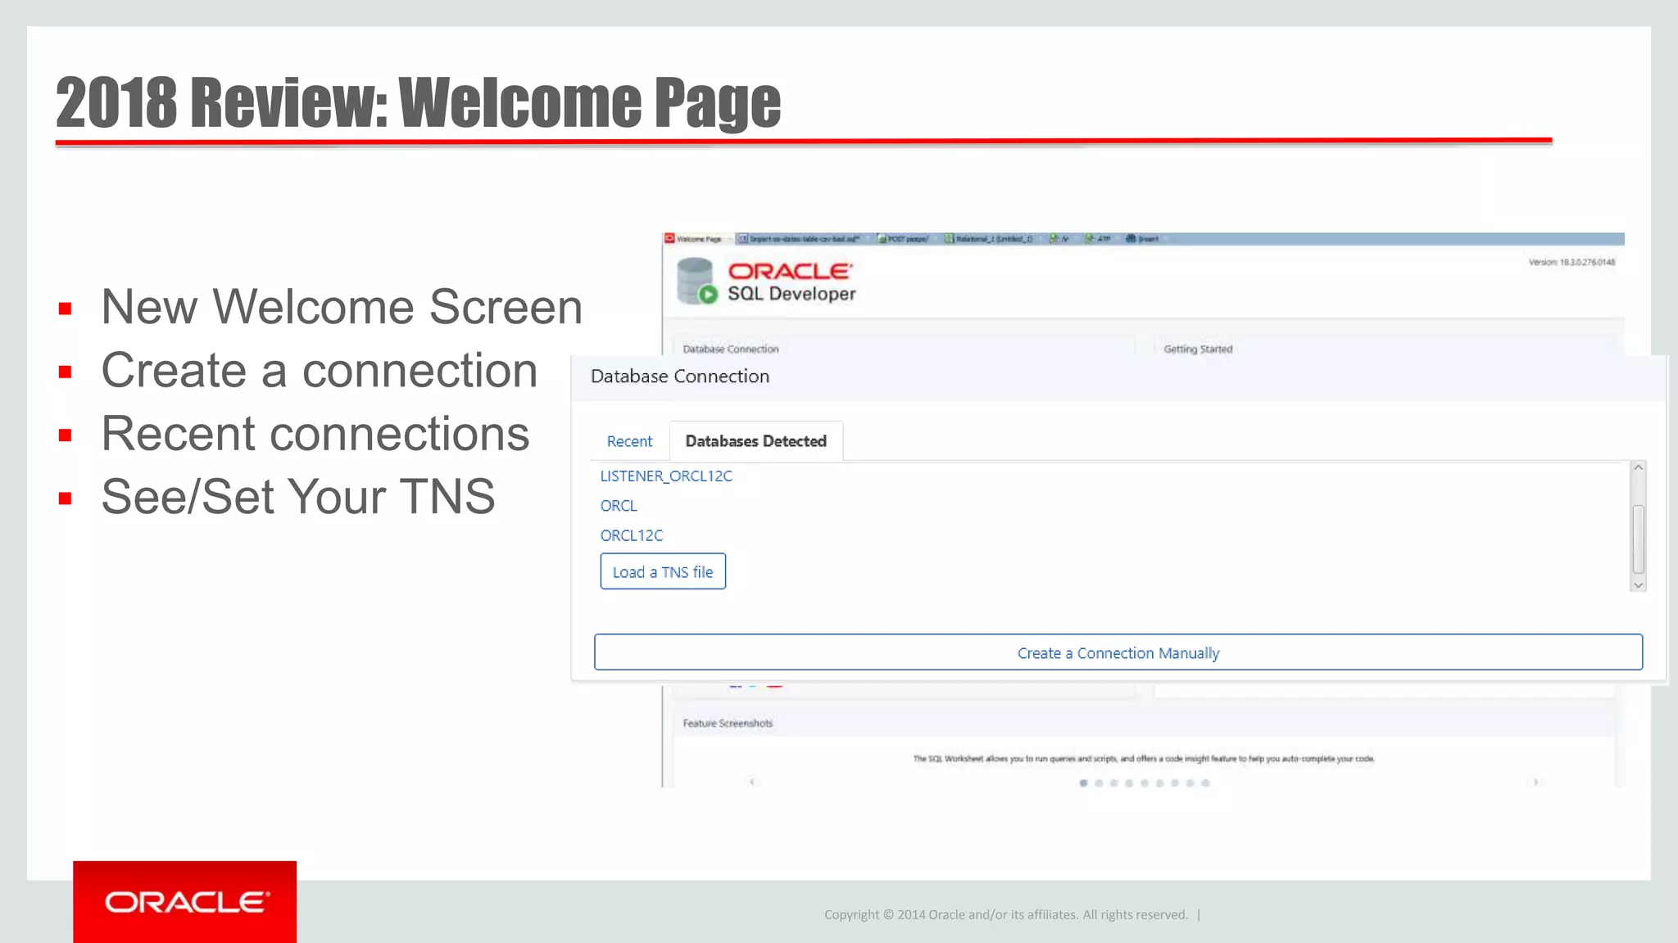
Task: Click the Load a TNS file button
Action: click(663, 571)
